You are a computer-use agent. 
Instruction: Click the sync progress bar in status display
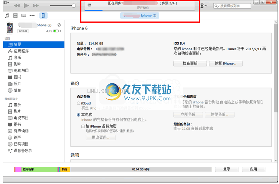point(140,11)
